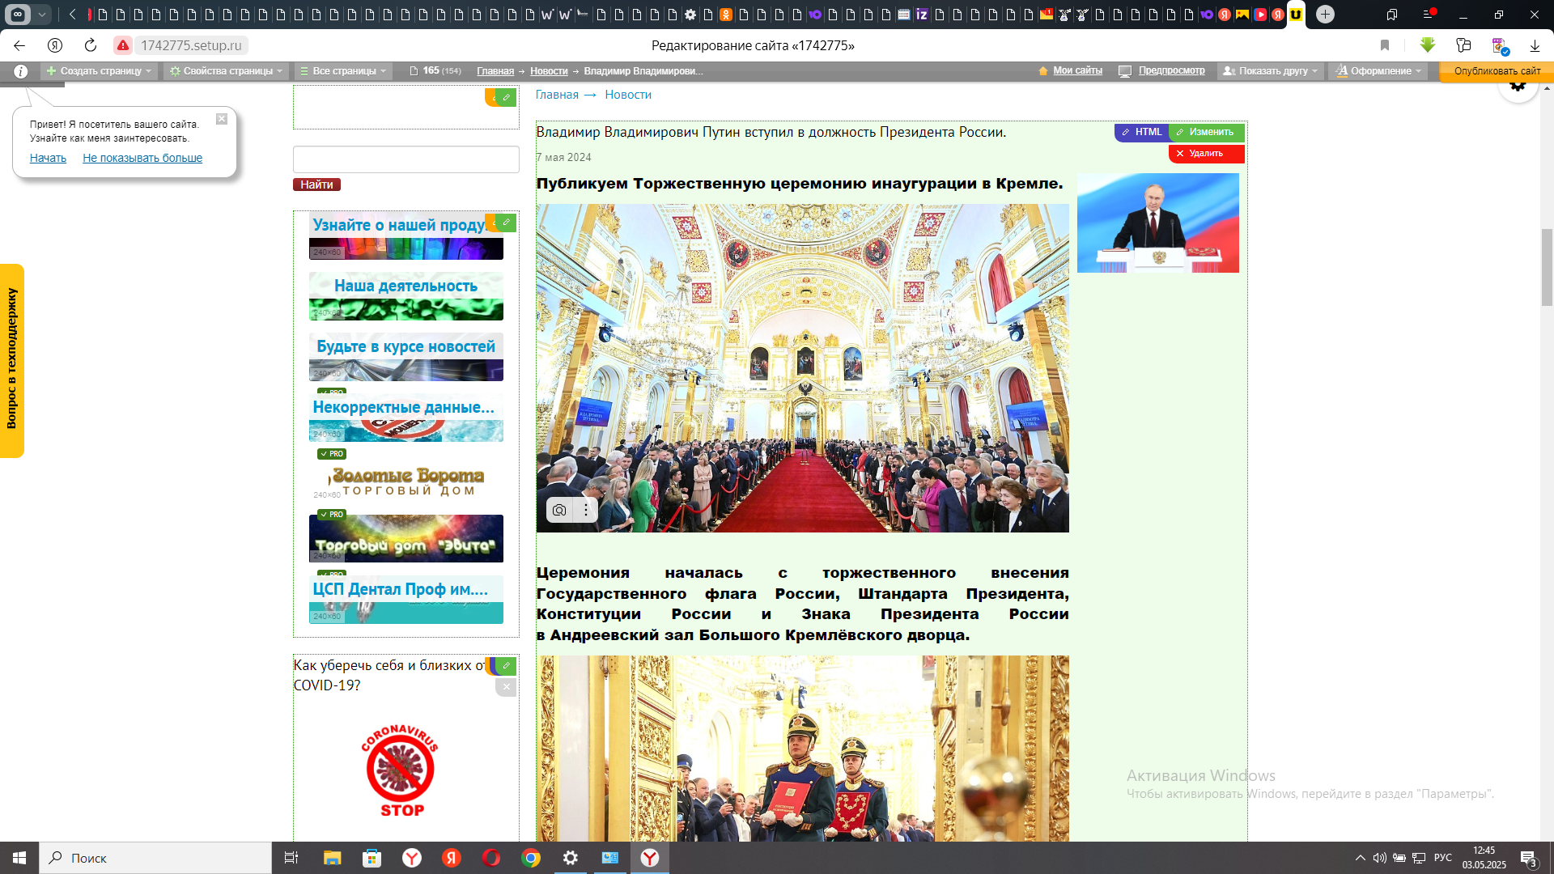Open File Explorer from the taskbar
This screenshot has width=1554, height=874.
333,858
